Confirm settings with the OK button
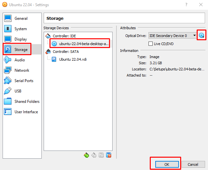 pos(167,164)
